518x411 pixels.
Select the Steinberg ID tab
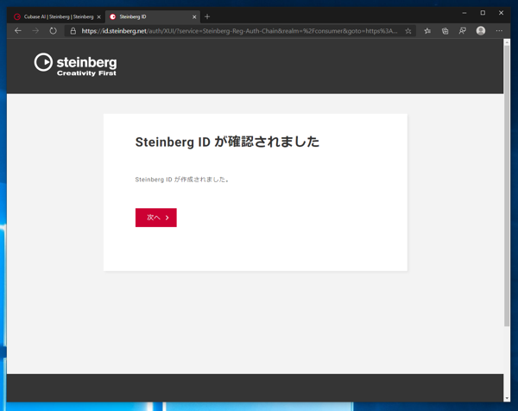tap(153, 17)
